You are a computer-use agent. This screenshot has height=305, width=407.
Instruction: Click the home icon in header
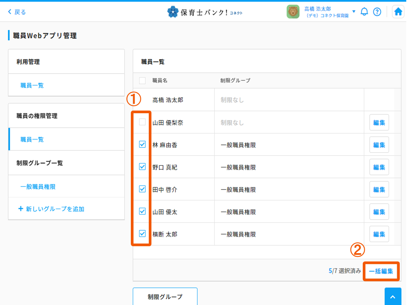[x=398, y=12]
